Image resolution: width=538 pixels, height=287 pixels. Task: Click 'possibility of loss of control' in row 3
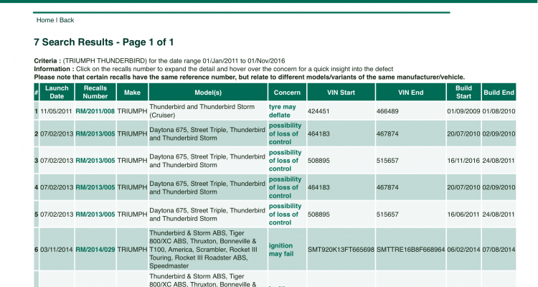tap(285, 161)
